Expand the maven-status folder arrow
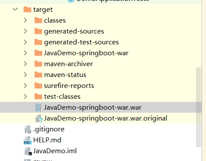The width and height of the screenshot is (206, 161). point(25,75)
